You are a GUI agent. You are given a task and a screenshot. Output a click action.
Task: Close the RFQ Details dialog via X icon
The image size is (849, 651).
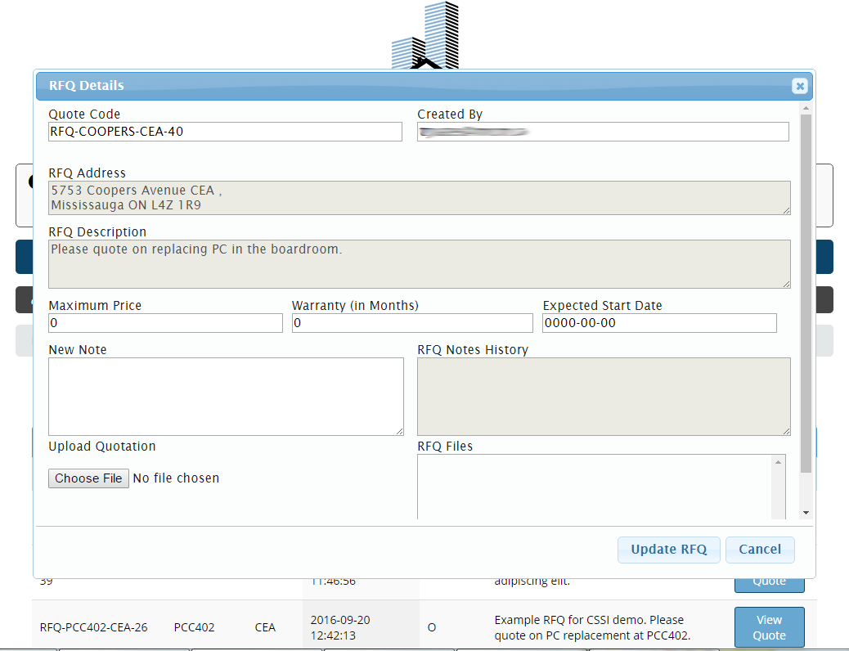click(x=799, y=86)
